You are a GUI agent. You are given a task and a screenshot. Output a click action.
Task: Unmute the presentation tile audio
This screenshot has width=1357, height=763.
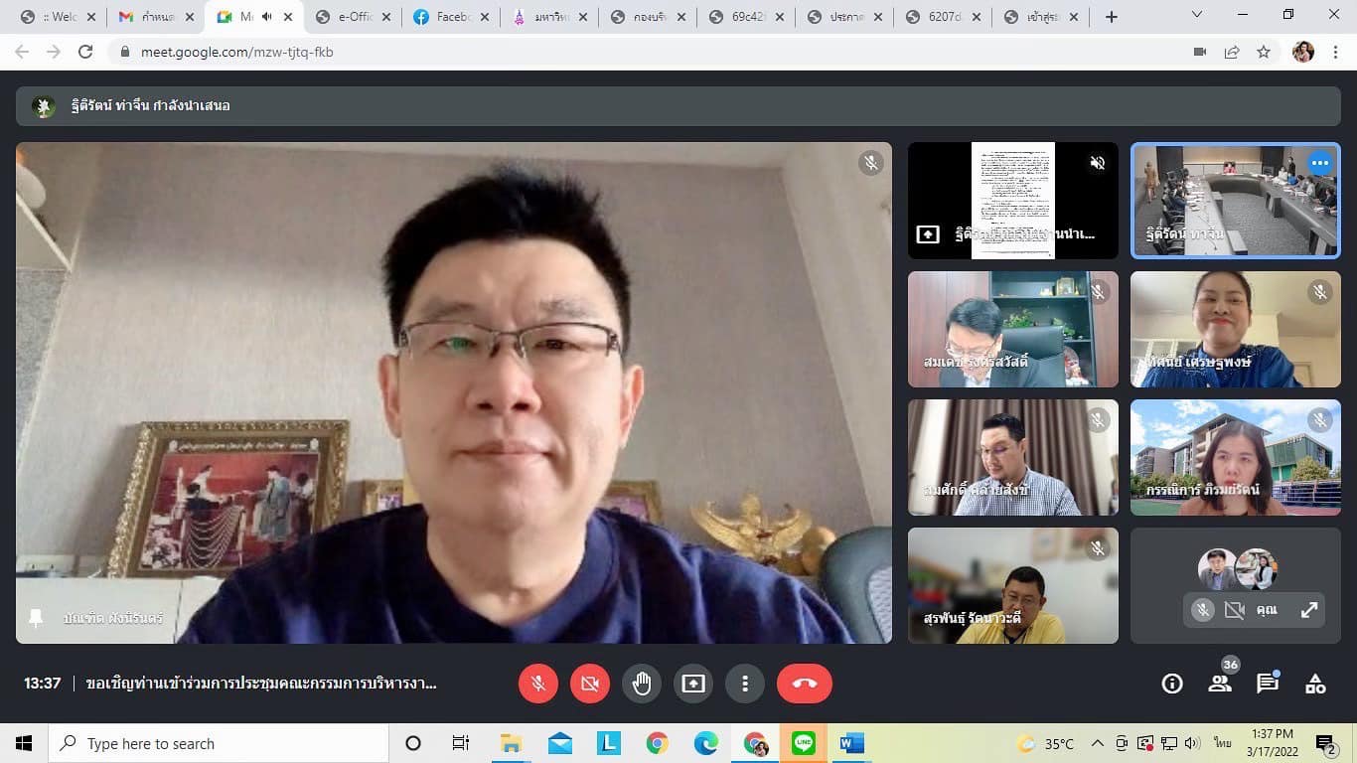[x=1098, y=163]
